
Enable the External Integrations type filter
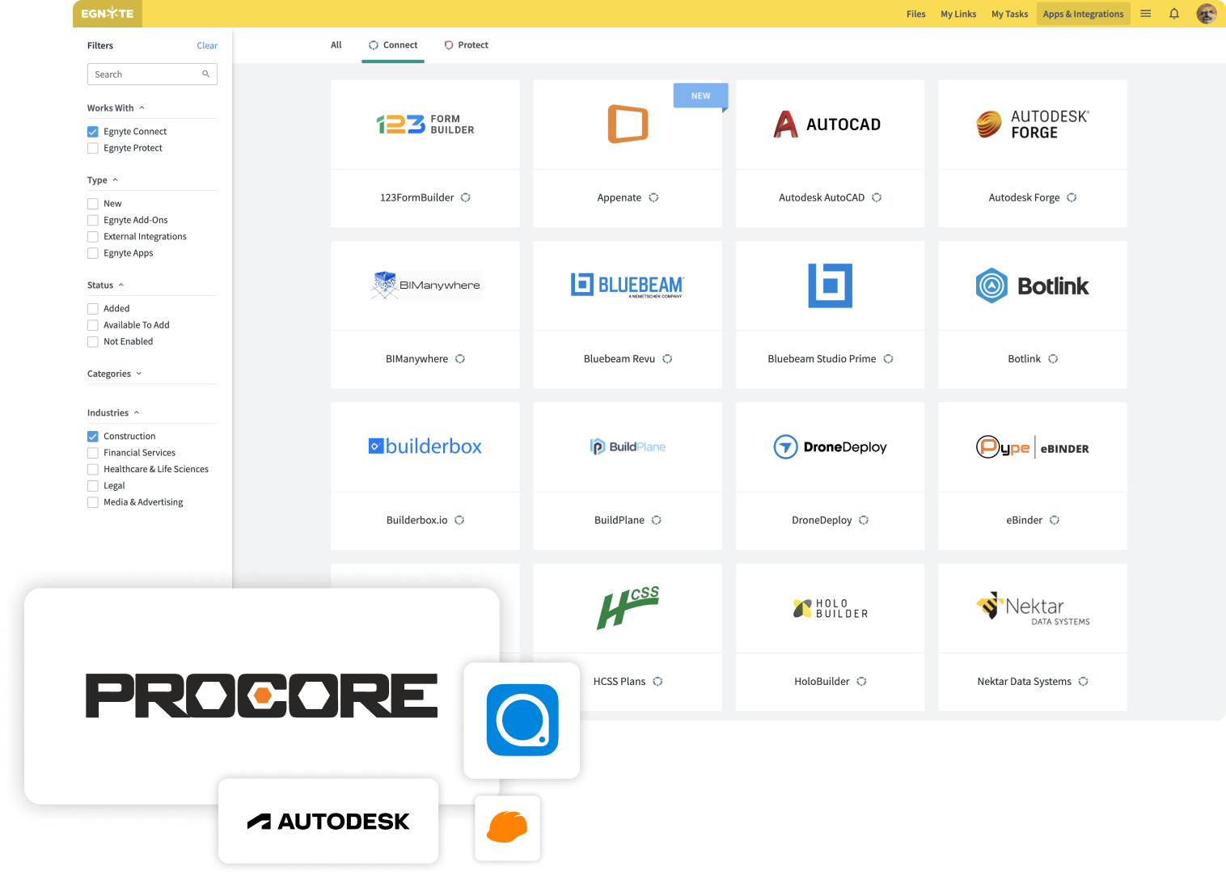tap(92, 236)
